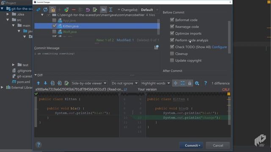Click the purple revert arrow icon
The image size is (271, 152).
pyautogui.click(x=88, y=10)
